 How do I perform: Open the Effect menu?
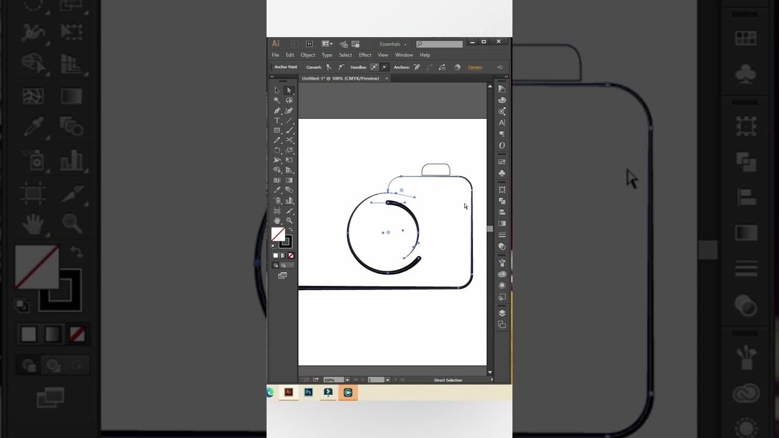pos(365,55)
